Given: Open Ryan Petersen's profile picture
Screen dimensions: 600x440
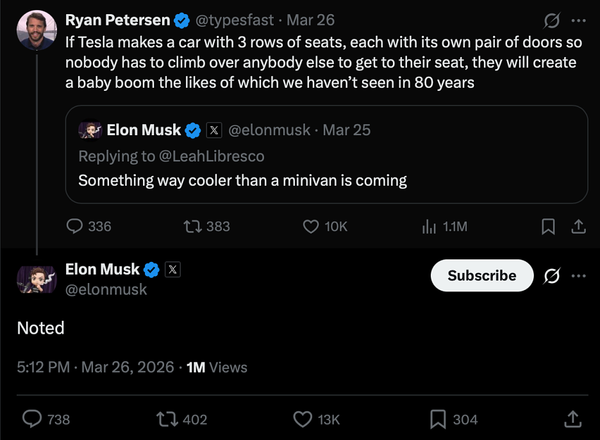Looking at the screenshot, I should [x=37, y=29].
